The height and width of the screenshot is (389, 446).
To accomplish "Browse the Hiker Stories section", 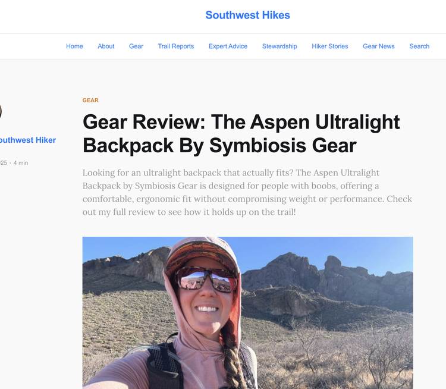I will pyautogui.click(x=329, y=46).
